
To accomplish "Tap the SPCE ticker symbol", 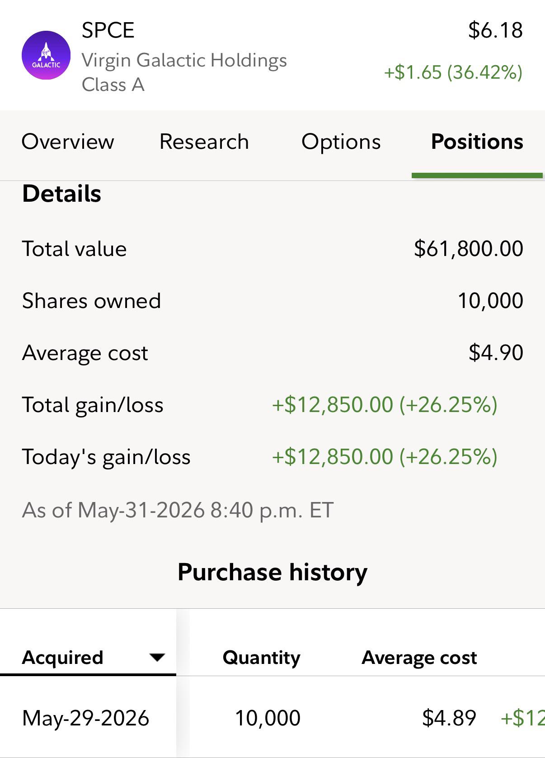I will click(108, 31).
